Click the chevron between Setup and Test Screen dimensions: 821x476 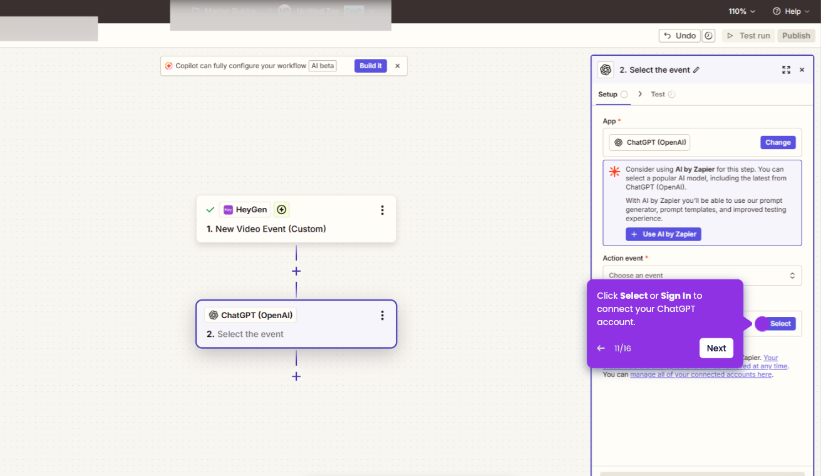click(x=640, y=94)
